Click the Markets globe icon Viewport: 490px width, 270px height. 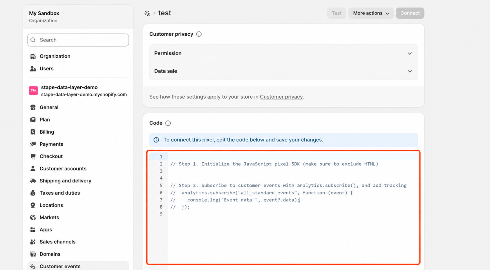pos(33,217)
